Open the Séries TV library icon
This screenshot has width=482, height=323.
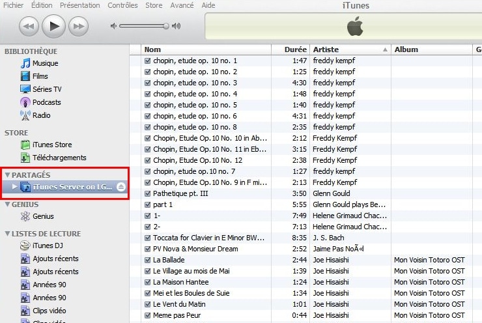(25, 89)
